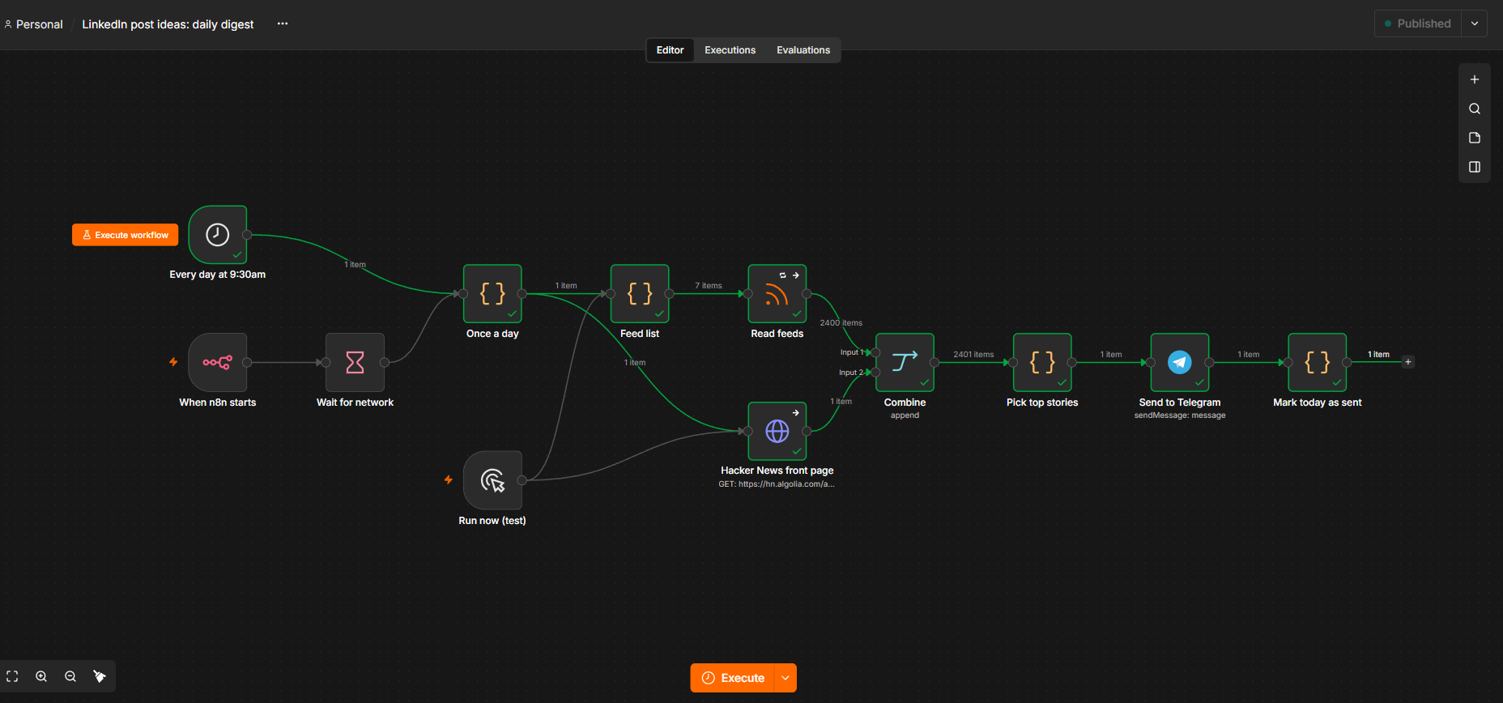The width and height of the screenshot is (1503, 703).
Task: Zoom in on the canvas
Action: [x=41, y=676]
